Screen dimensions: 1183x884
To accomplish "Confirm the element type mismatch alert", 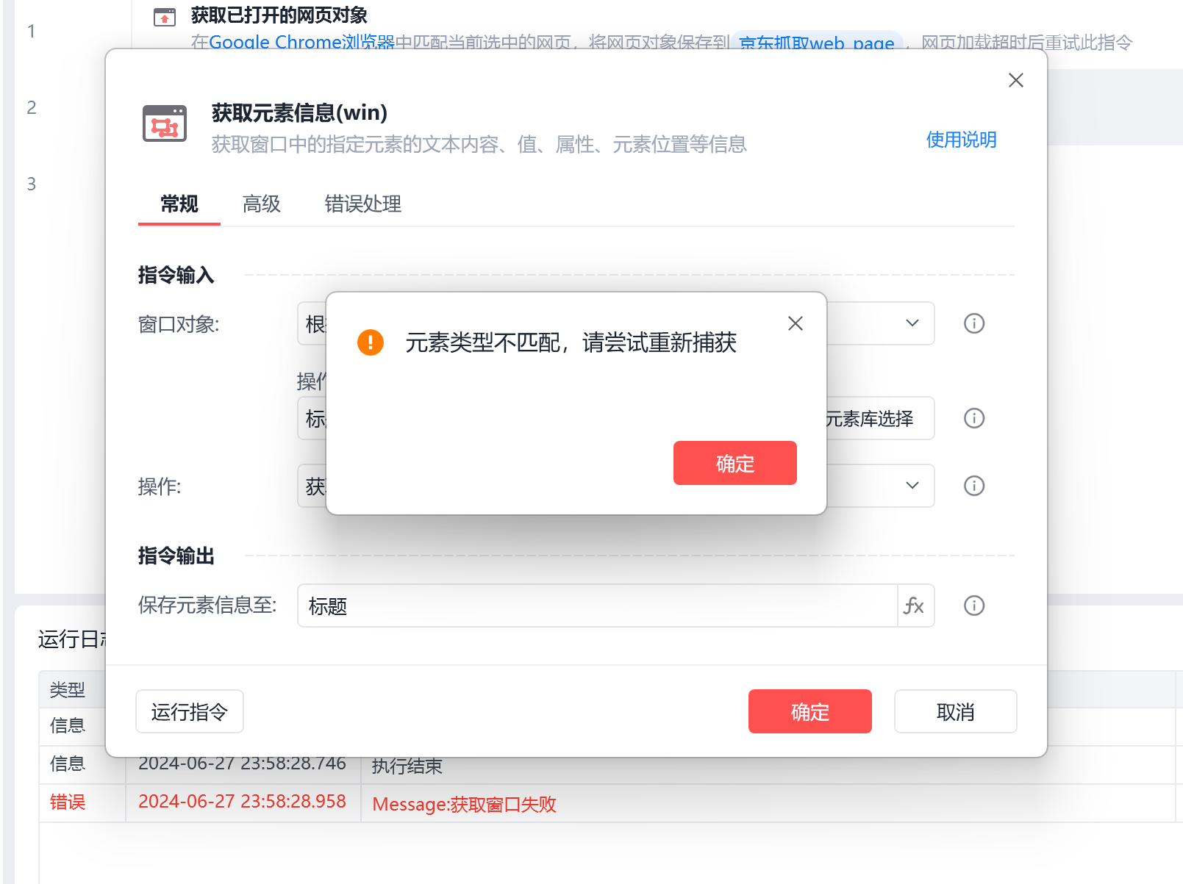I will 735,463.
